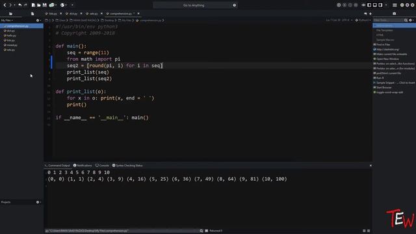Preview in browser using the globe icon

click(62, 5)
